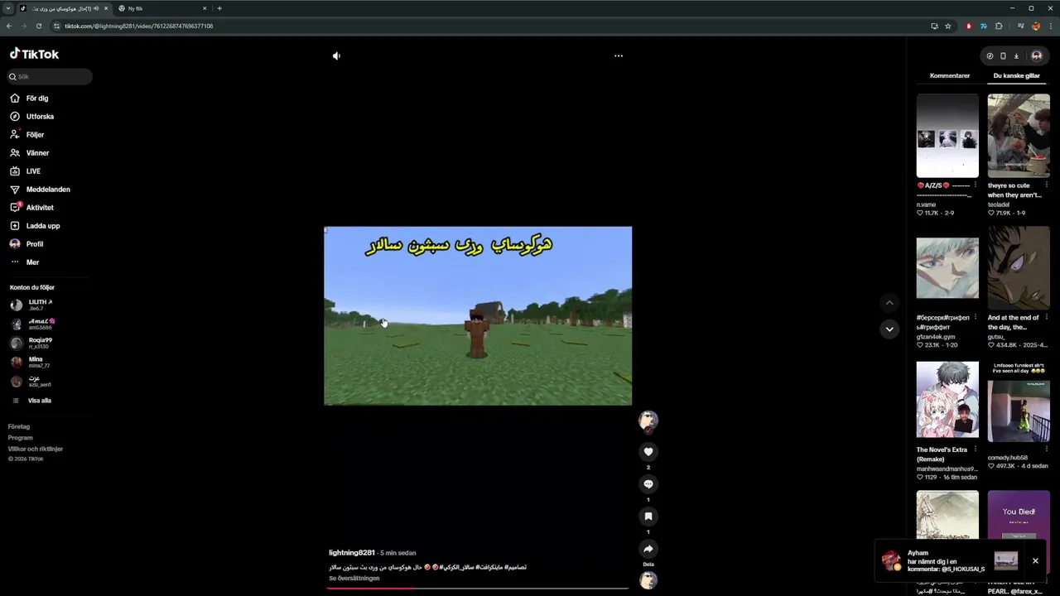Click the install app icon in address bar

point(935,26)
